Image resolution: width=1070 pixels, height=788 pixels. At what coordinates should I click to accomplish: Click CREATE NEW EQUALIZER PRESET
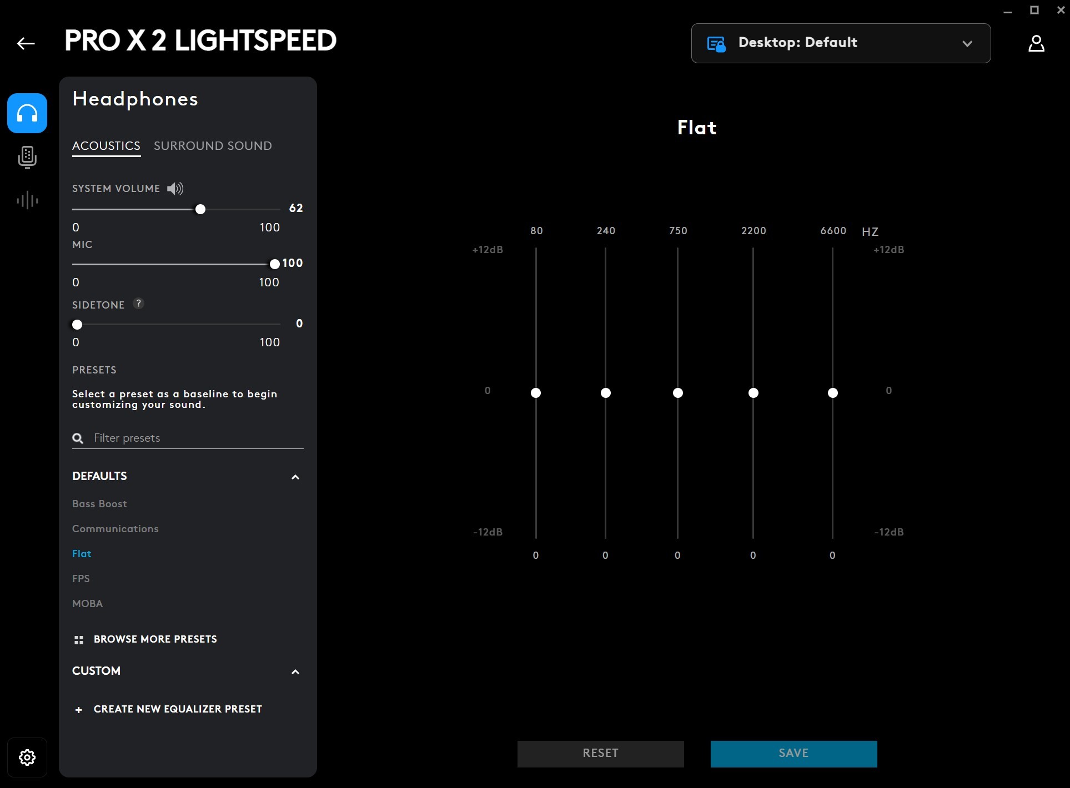178,709
